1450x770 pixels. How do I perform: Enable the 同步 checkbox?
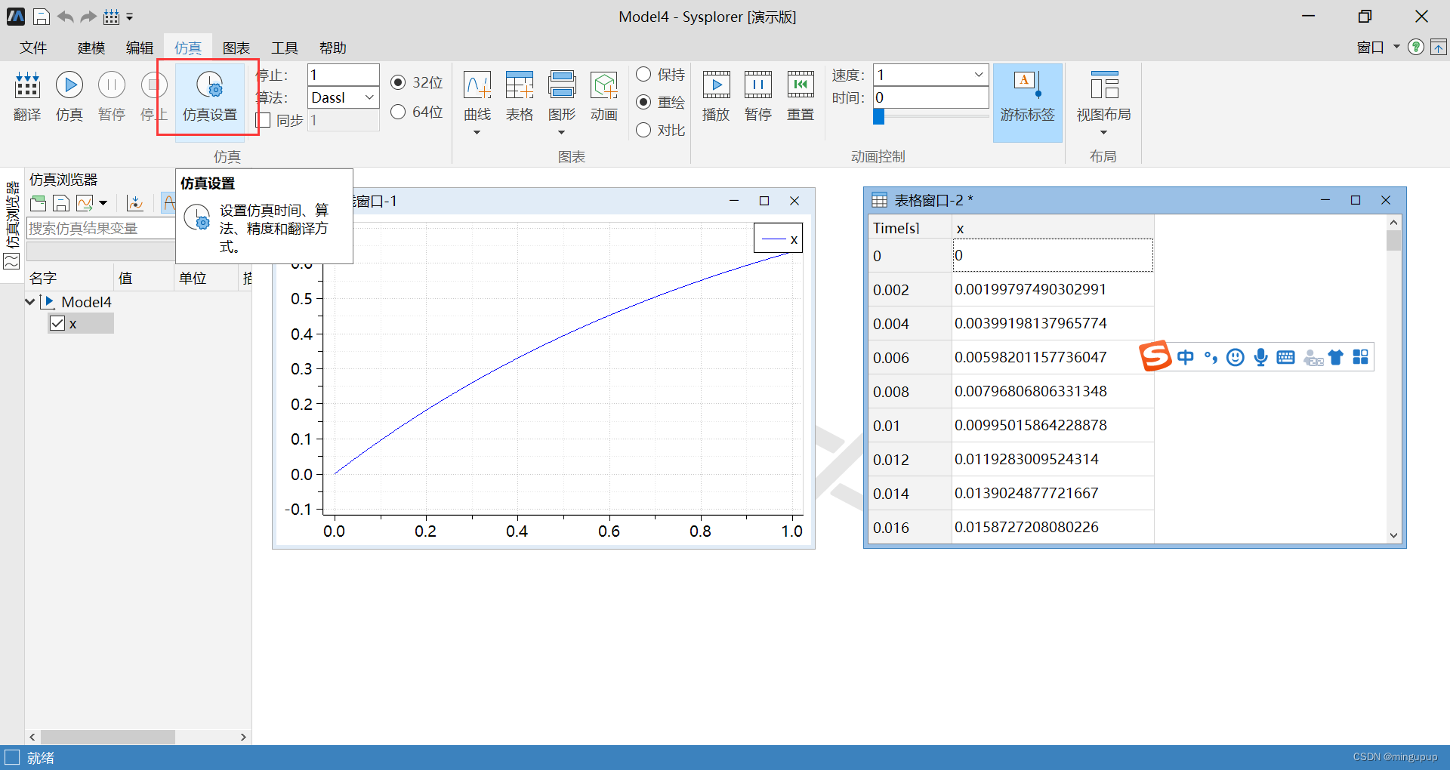[x=263, y=120]
